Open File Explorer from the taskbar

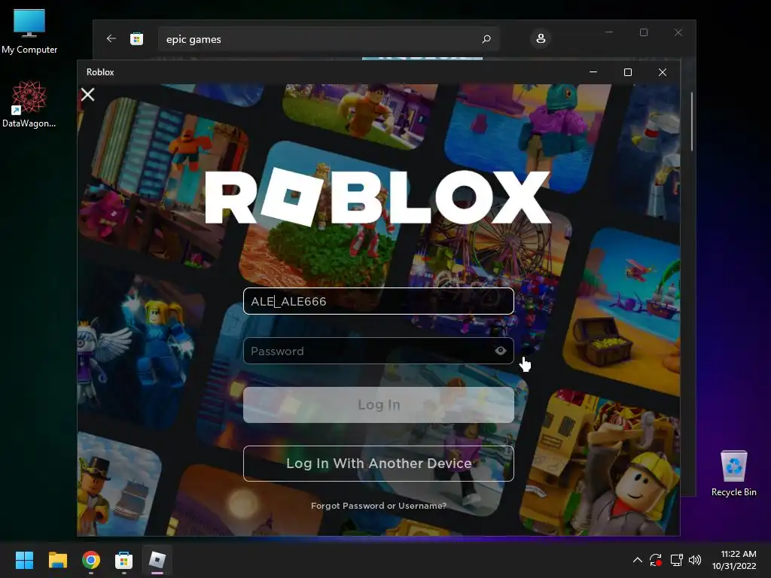point(57,560)
